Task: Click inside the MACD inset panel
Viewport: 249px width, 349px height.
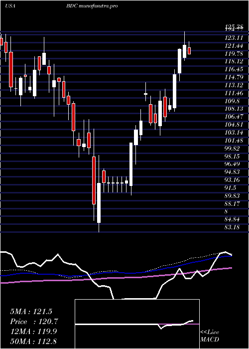Action: (137, 324)
